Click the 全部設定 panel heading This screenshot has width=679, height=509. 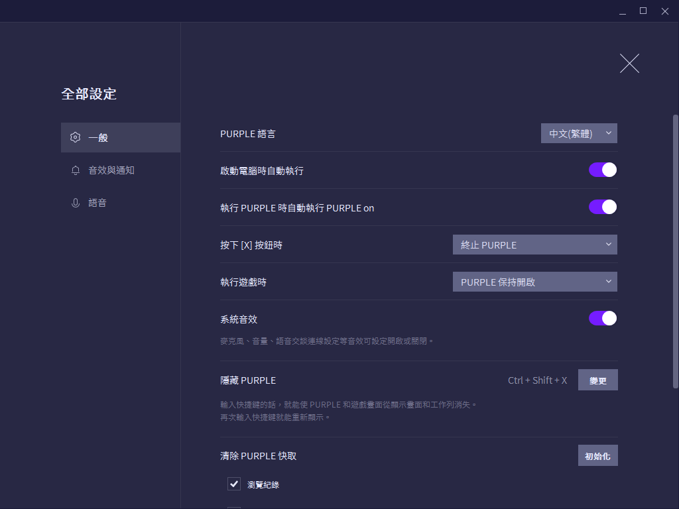point(89,94)
